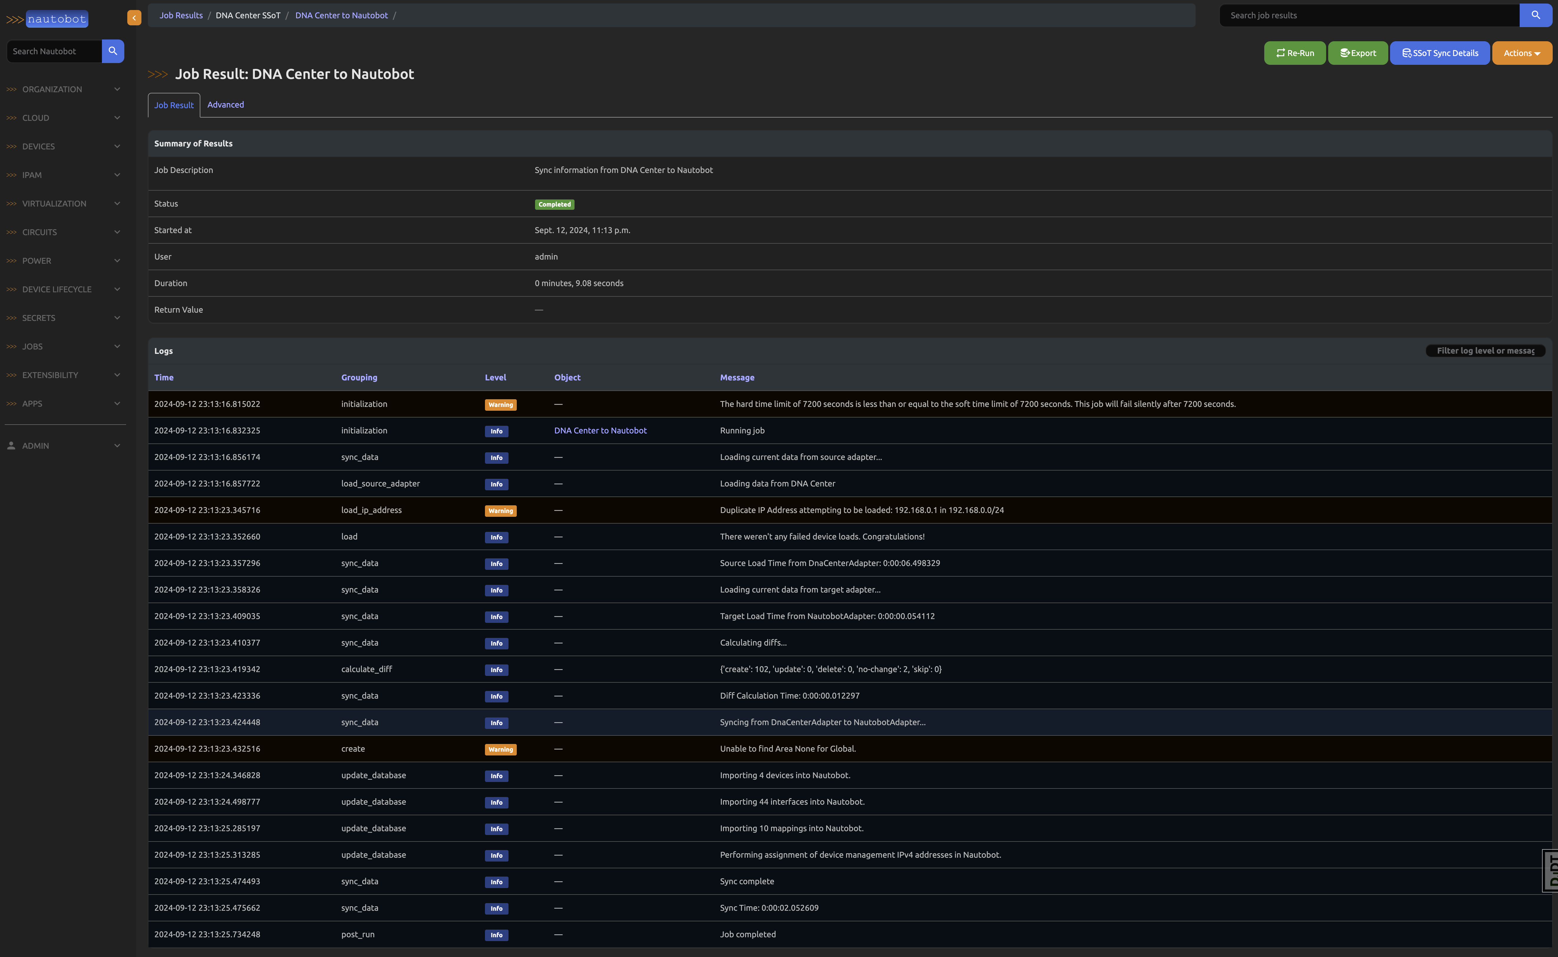This screenshot has height=957, width=1558.
Task: Select the Job Result tab
Action: tap(174, 105)
